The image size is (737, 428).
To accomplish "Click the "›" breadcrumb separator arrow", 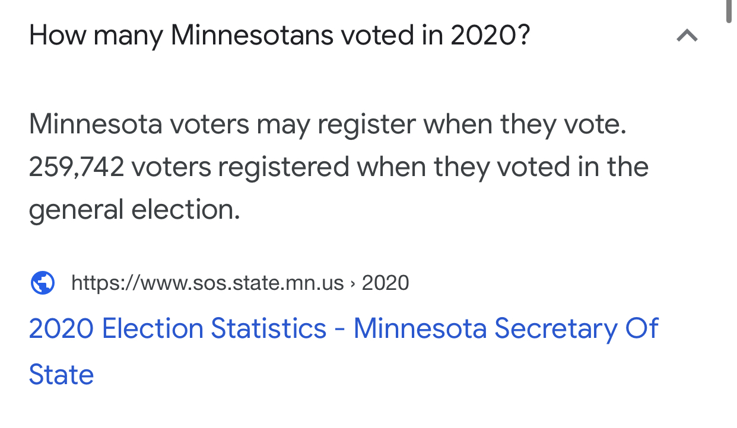I will tap(353, 284).
